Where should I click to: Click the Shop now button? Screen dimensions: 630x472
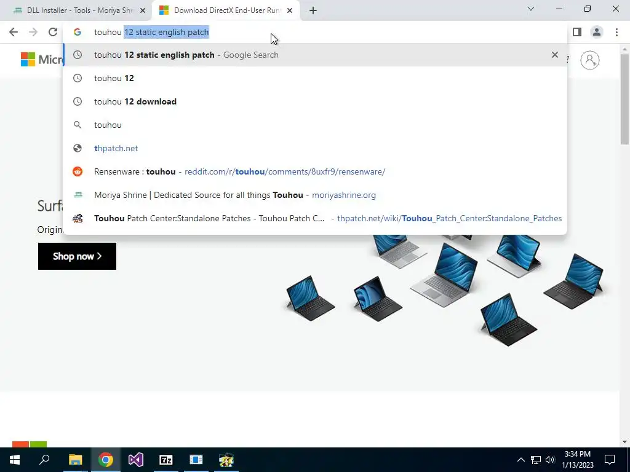(77, 256)
